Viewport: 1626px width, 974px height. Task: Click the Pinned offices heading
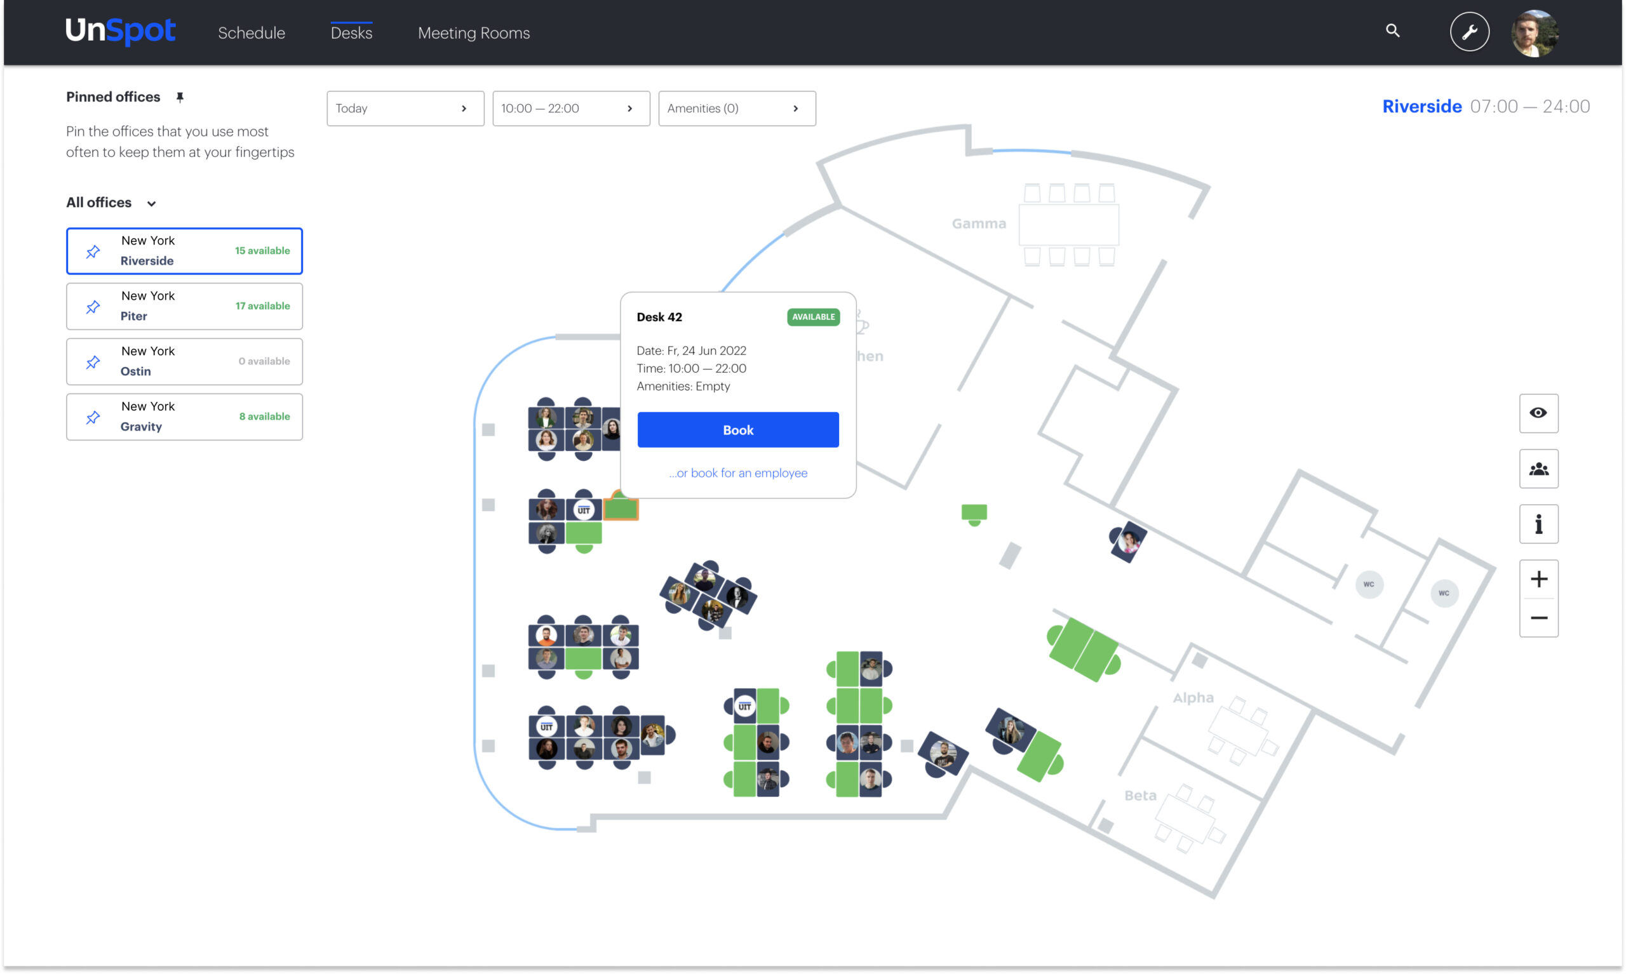113,97
